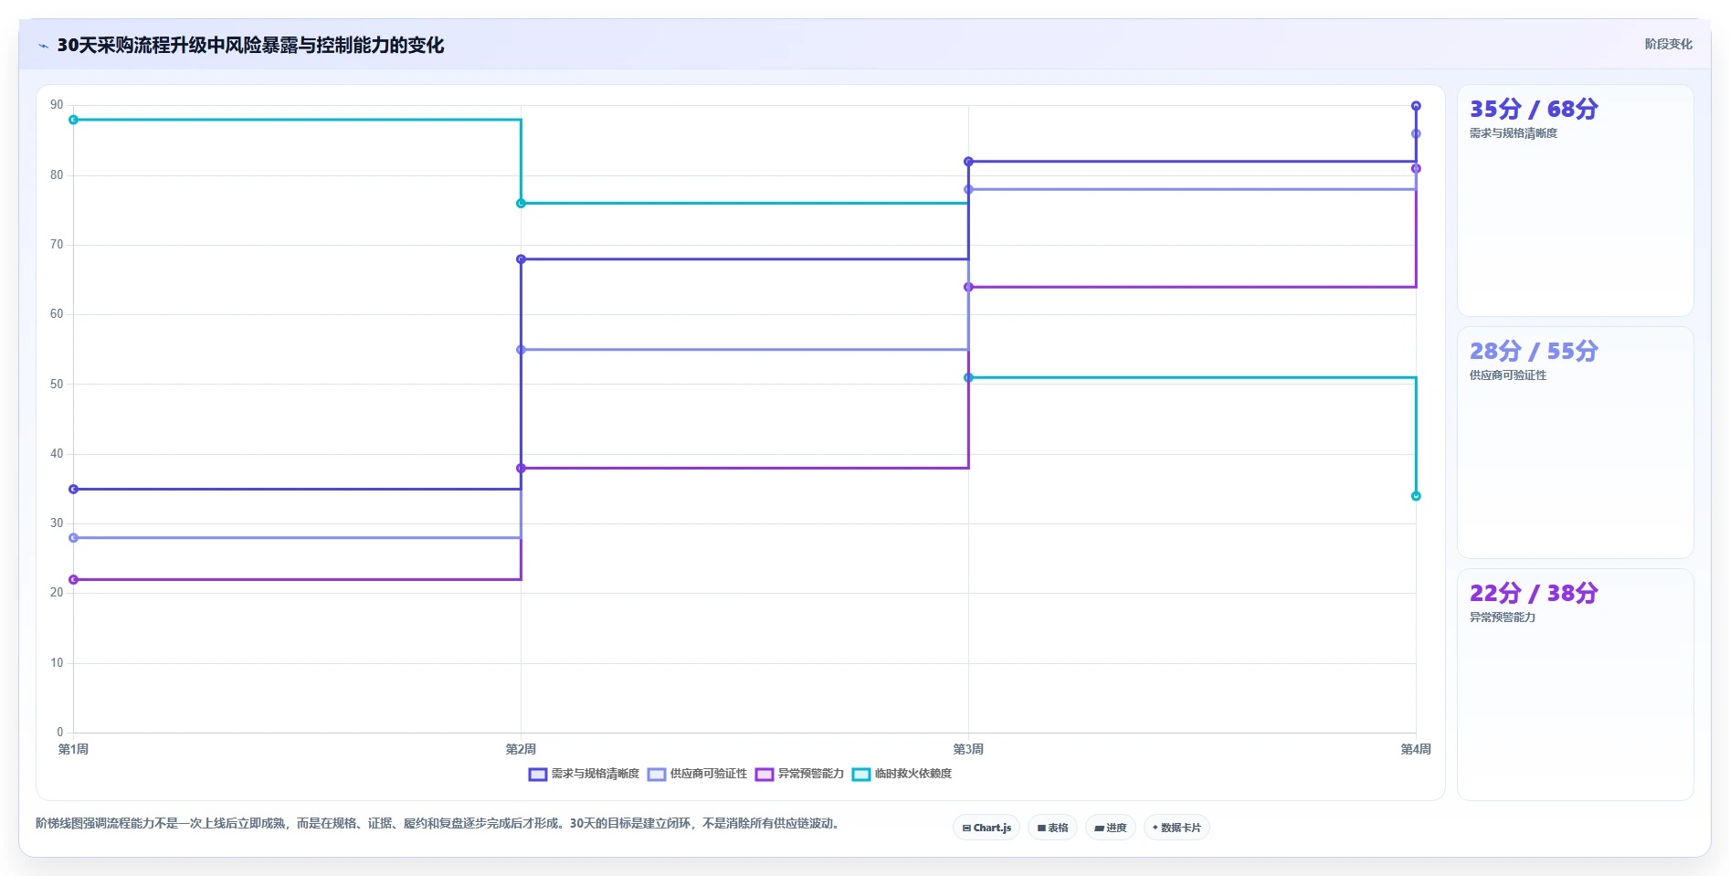Toggle 临时救火依赖度 legend series
The image size is (1730, 876).
[902, 774]
